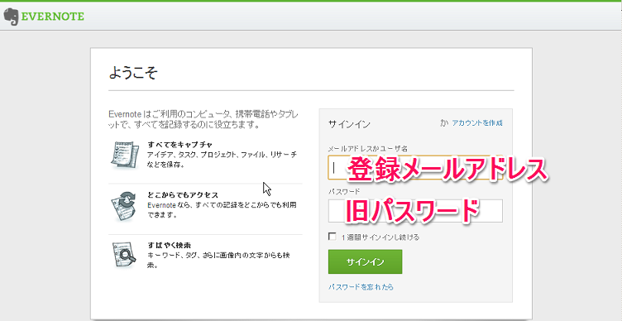Click the 1週間サインインし続ける label text
The width and height of the screenshot is (622, 321).
[380, 237]
